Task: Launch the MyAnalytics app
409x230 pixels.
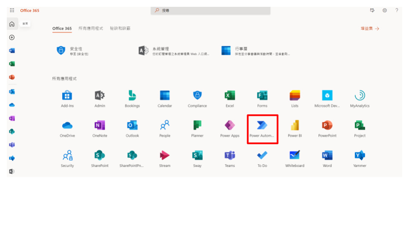Action: (360, 99)
